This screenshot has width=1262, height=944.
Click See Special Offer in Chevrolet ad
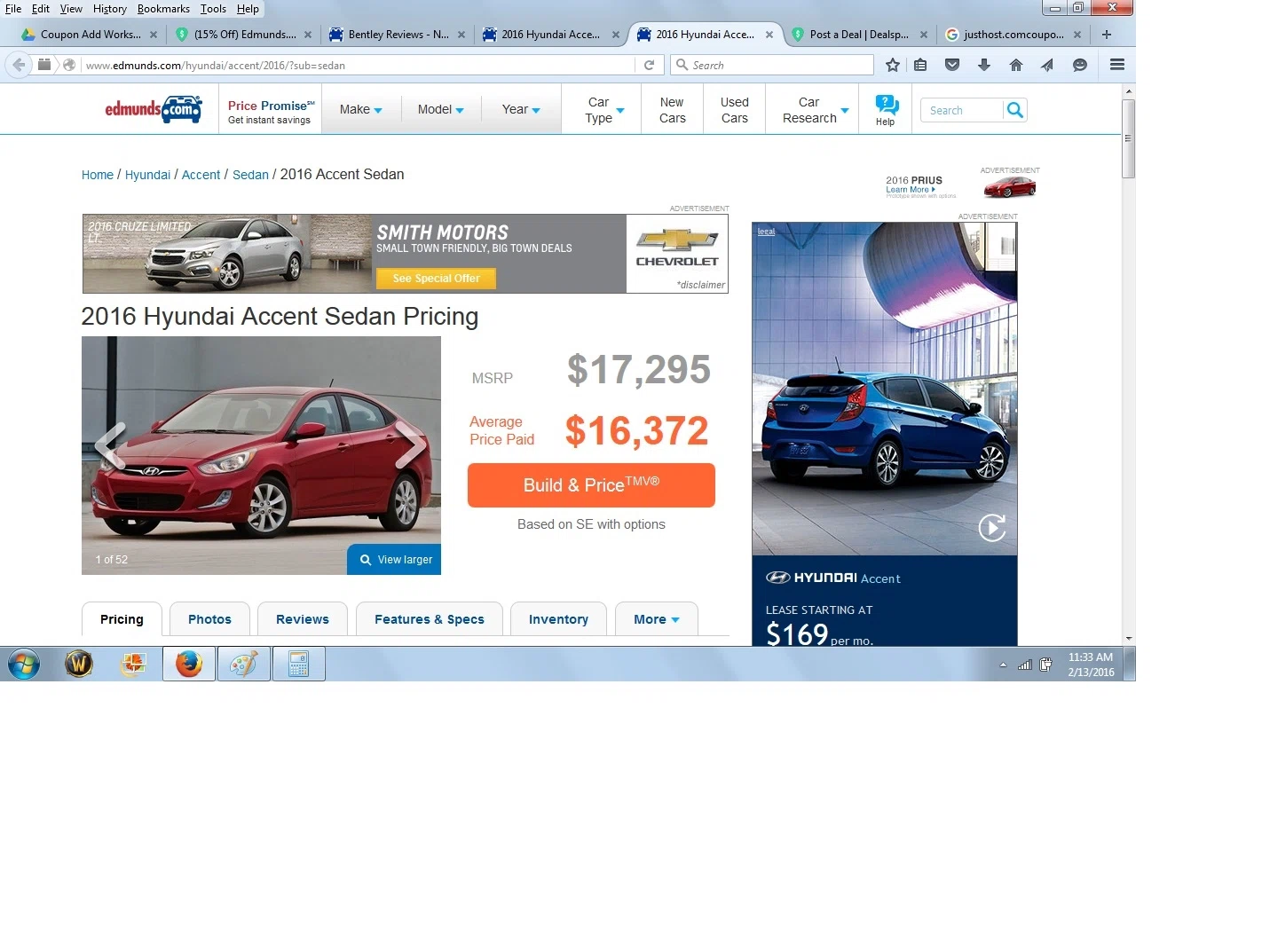coord(436,279)
